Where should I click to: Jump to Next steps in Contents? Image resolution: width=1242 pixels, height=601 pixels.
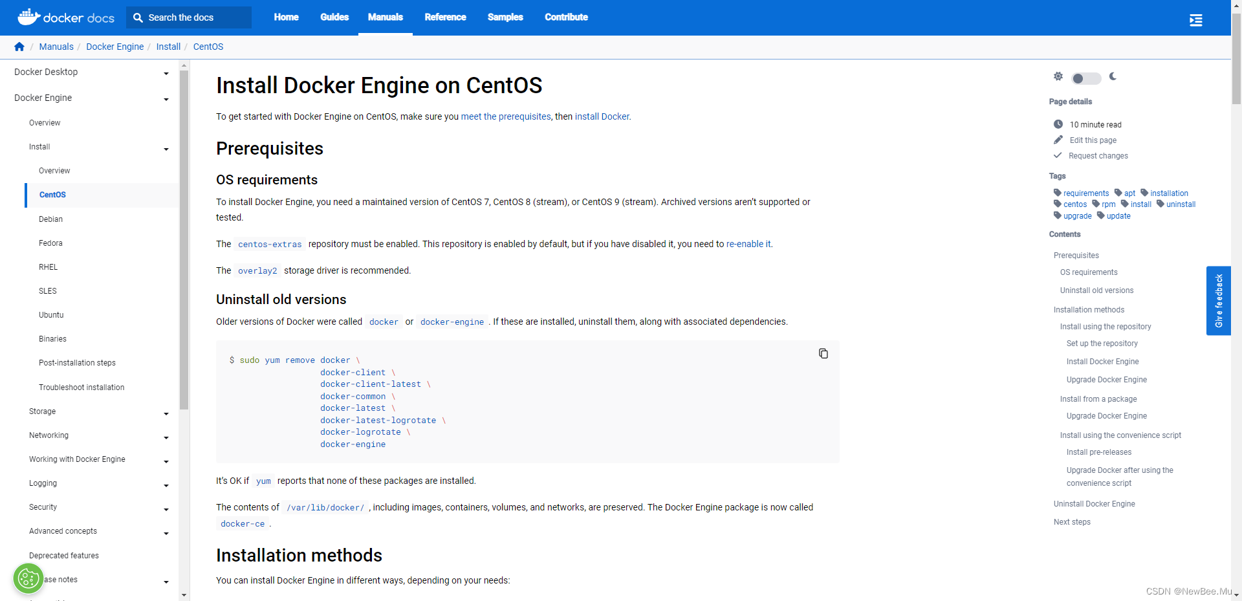(x=1072, y=522)
